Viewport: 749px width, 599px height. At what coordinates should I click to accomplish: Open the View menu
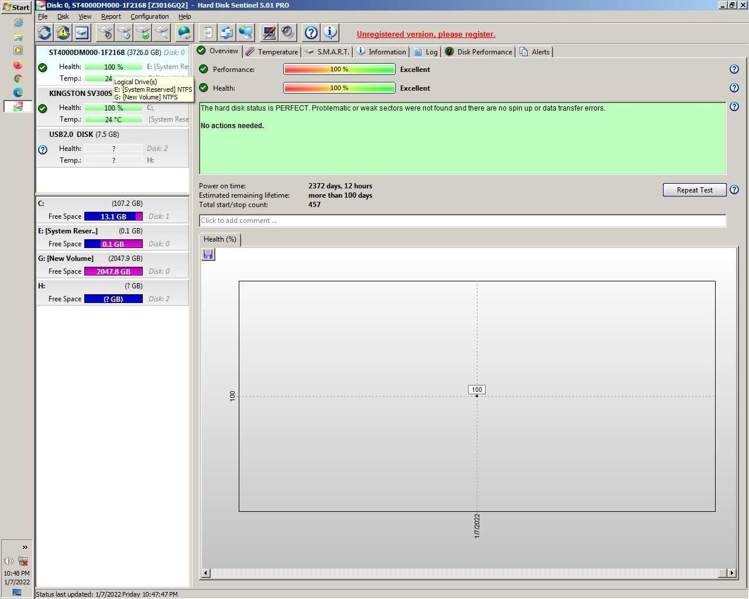tap(85, 16)
